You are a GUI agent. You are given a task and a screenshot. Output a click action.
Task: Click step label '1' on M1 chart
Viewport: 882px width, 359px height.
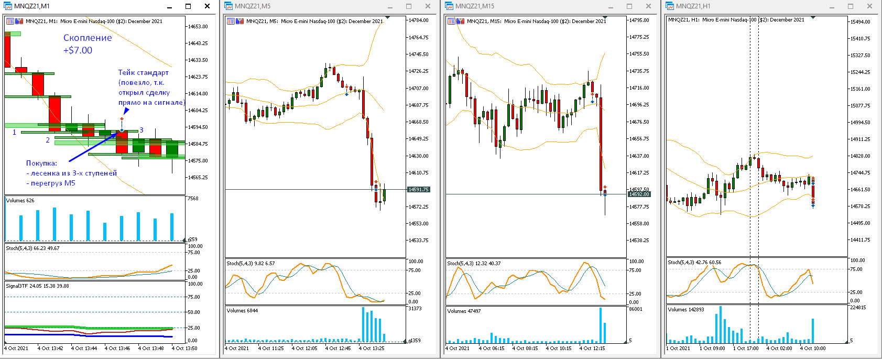coord(15,132)
